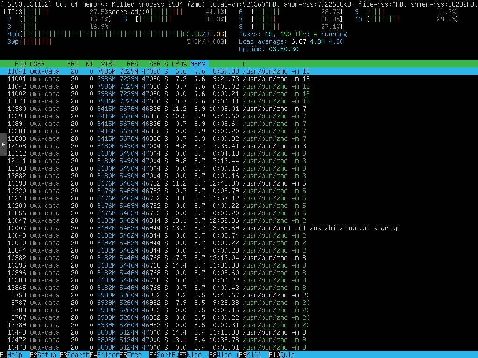
Task: Click the Out of memory kernel message
Action: pos(239,4)
